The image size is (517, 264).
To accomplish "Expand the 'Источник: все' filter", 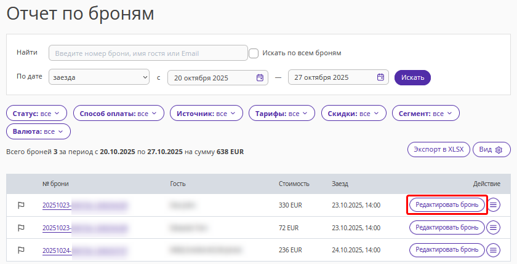I will 206,114.
